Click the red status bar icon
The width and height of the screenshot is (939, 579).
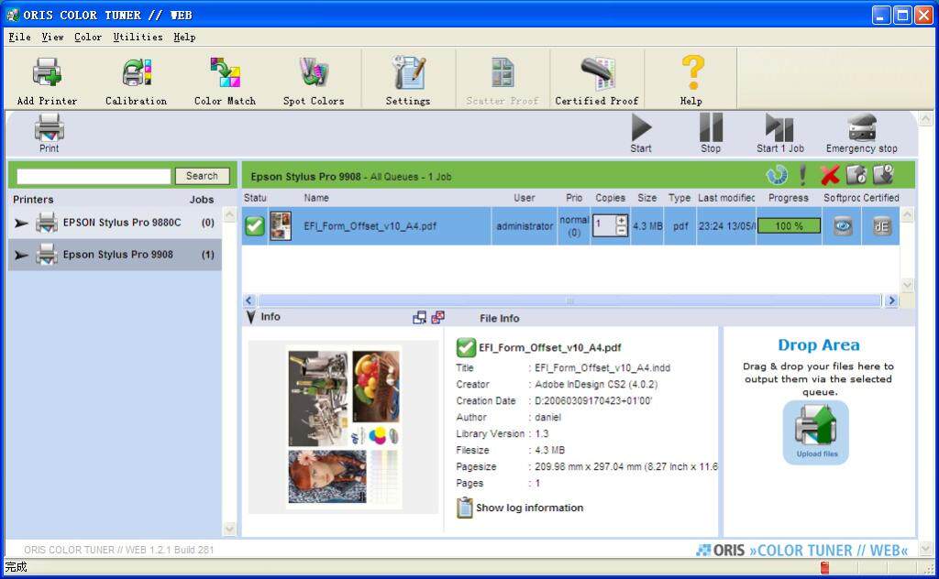click(x=824, y=568)
